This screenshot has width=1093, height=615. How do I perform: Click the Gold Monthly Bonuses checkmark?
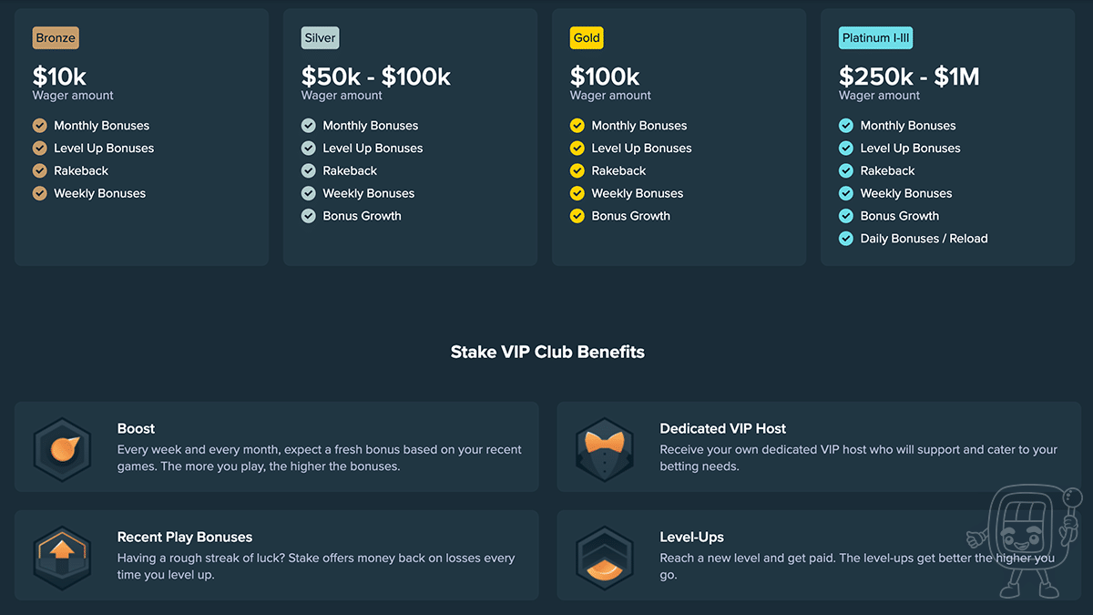pyautogui.click(x=577, y=126)
